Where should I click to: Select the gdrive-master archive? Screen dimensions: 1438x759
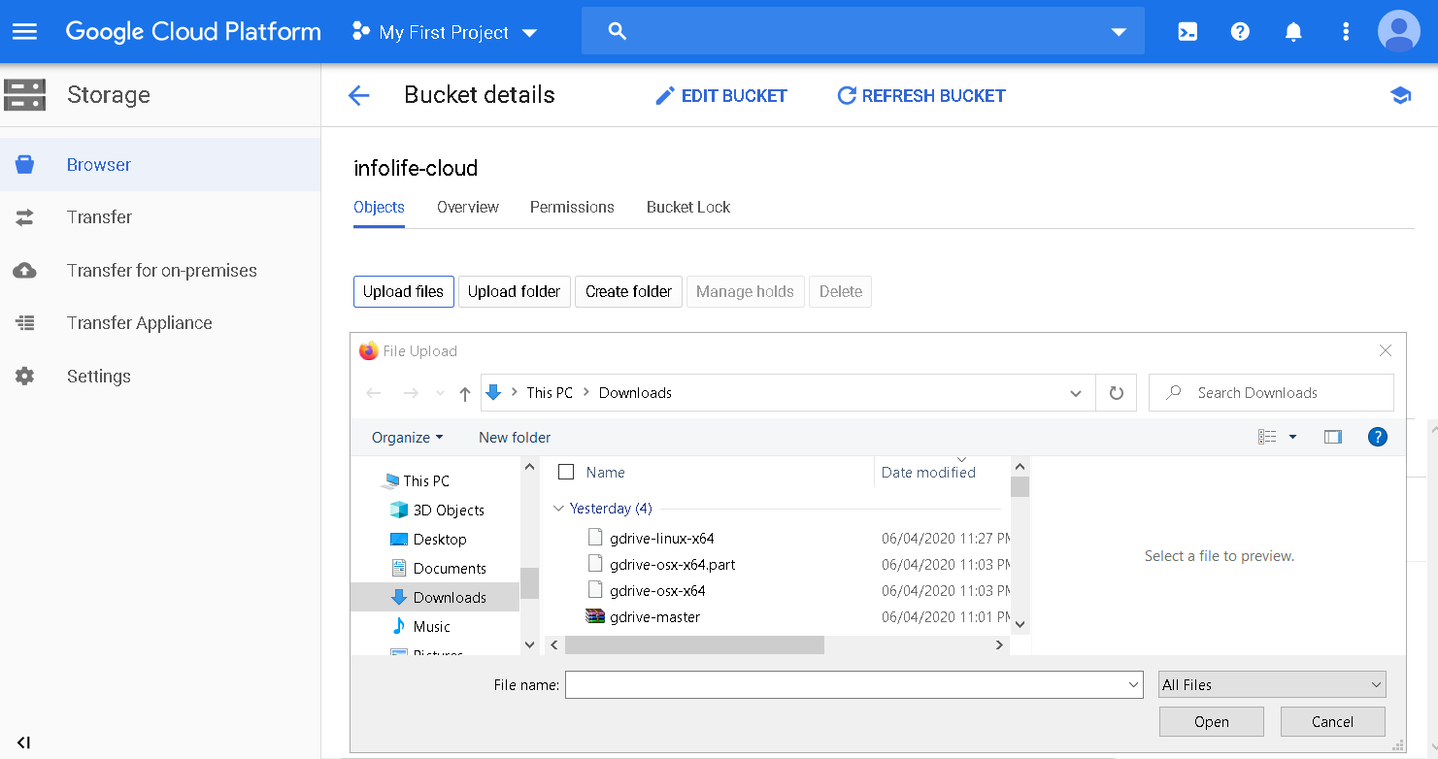pos(654,616)
